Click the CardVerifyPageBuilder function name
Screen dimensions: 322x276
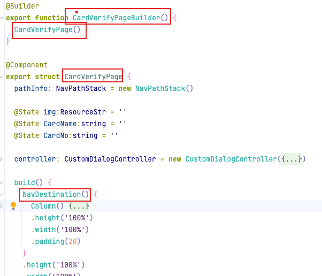click(116, 18)
